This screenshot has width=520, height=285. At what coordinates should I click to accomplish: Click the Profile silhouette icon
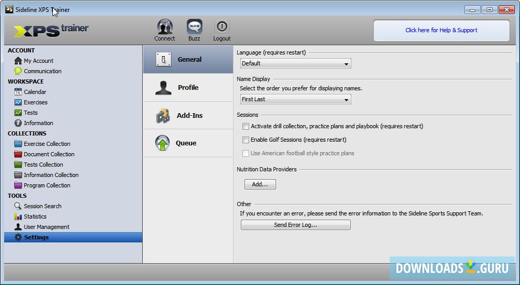coord(163,88)
